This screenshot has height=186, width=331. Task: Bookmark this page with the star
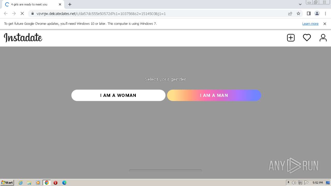click(298, 13)
